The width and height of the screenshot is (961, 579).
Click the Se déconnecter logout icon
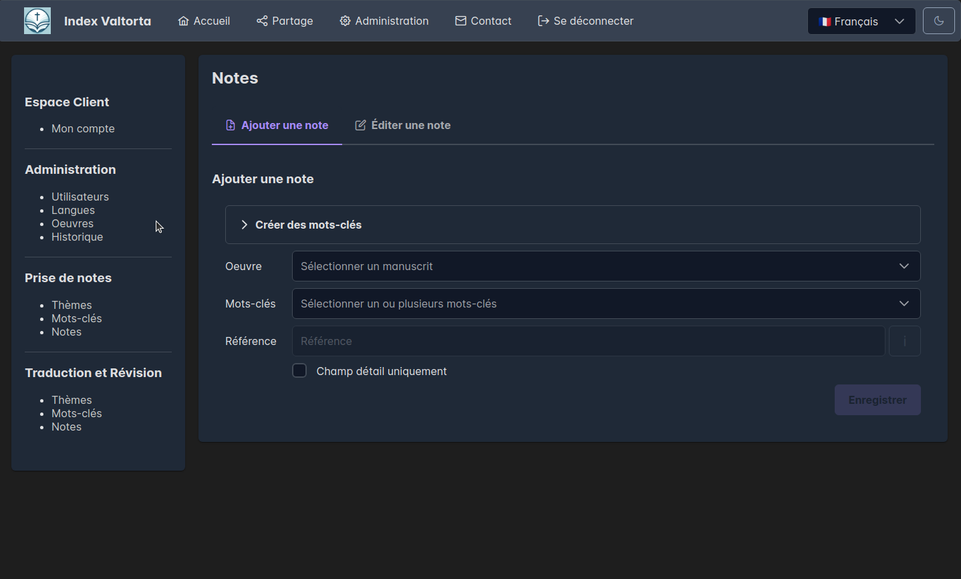click(543, 21)
